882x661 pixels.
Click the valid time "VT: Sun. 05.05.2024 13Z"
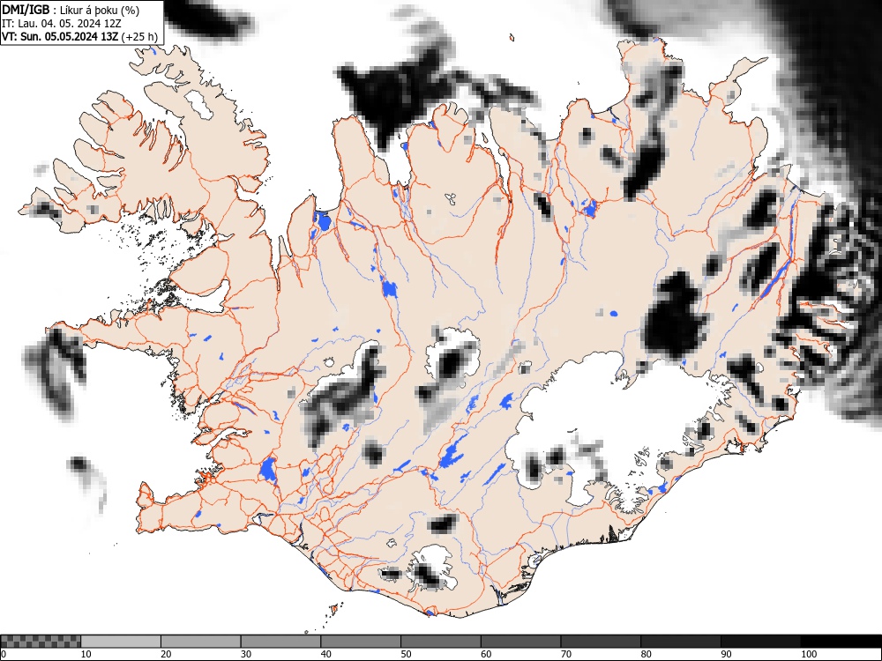pyautogui.click(x=60, y=37)
